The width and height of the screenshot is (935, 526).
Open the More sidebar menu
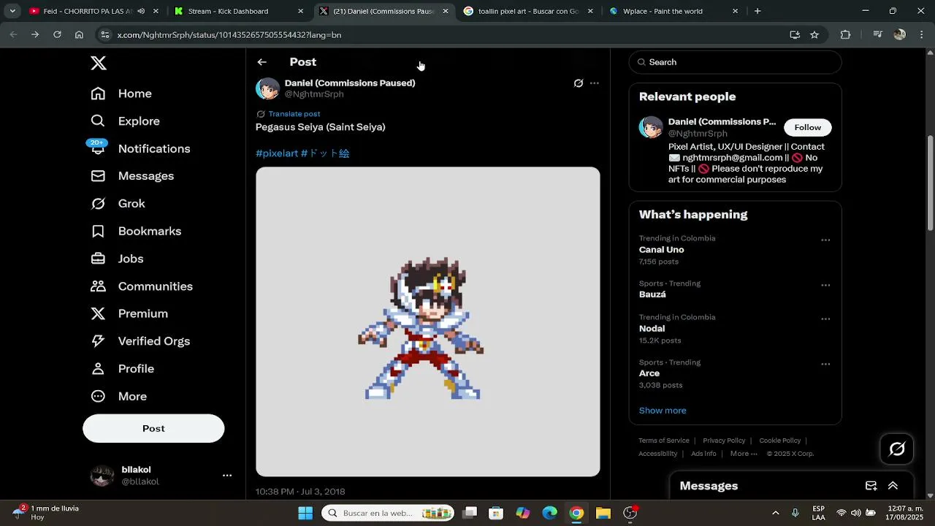tap(118, 396)
